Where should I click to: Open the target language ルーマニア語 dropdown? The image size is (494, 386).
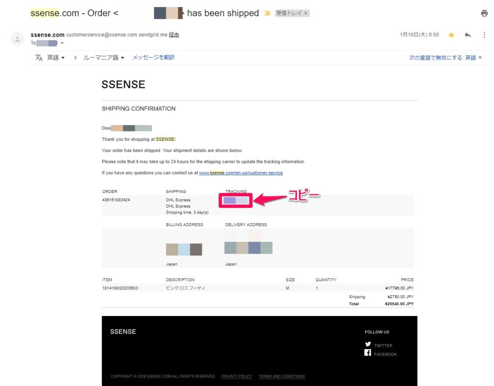coord(103,58)
